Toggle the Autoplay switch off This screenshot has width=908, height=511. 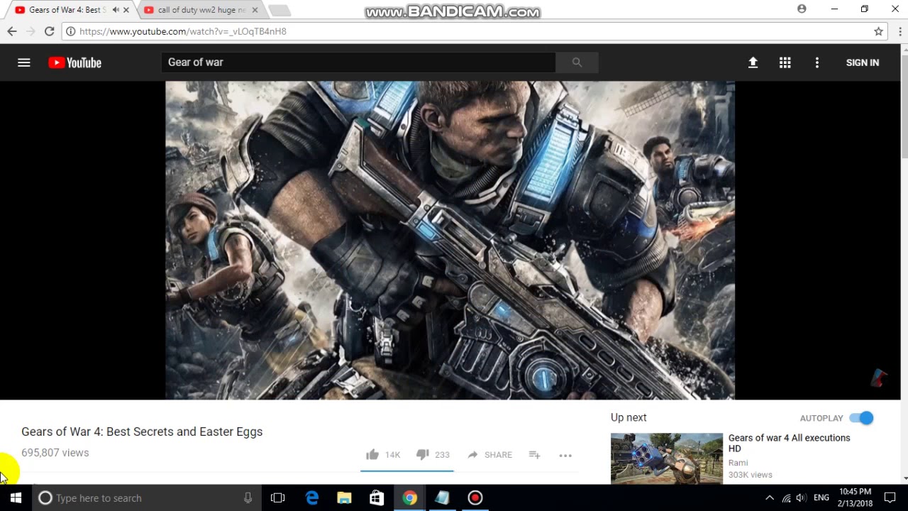click(861, 418)
